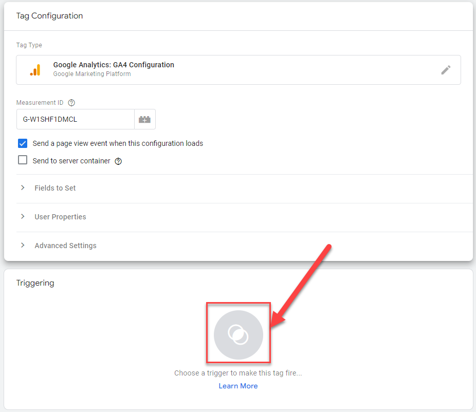Click the Measurement ID input field

point(75,119)
